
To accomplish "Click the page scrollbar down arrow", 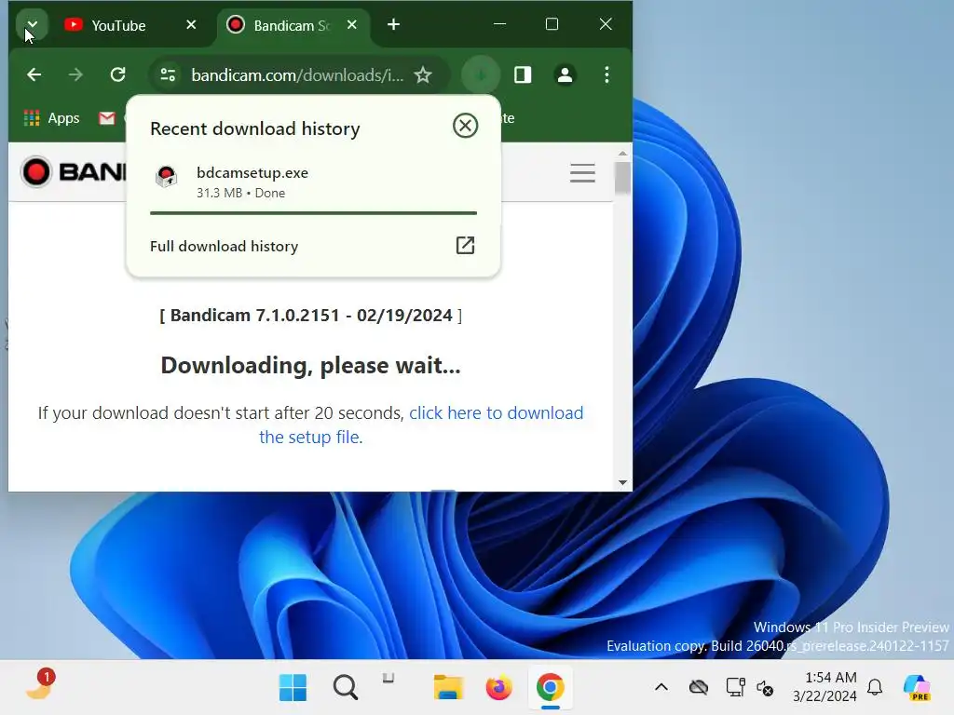I will 622,482.
